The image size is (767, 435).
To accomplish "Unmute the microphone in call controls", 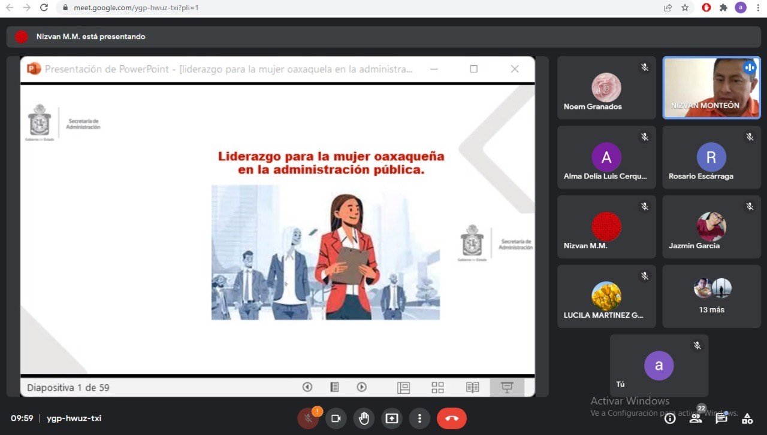I will coord(308,418).
